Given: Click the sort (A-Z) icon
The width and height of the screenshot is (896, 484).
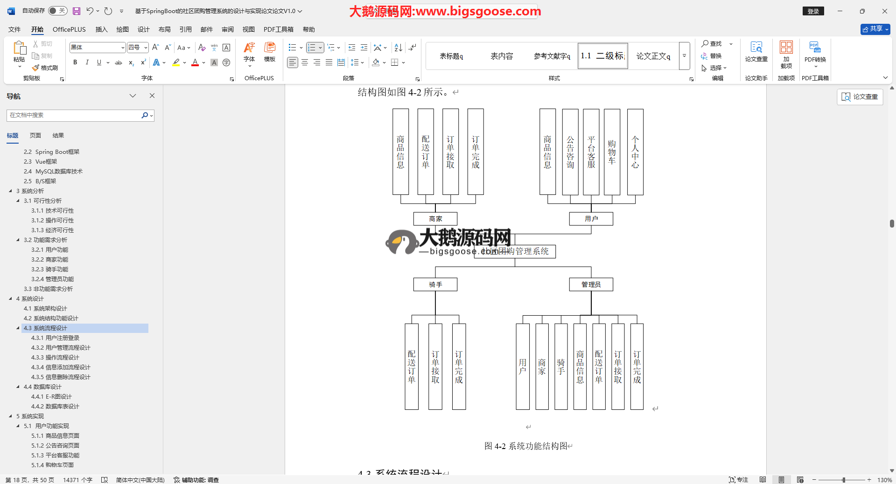Looking at the screenshot, I should [x=398, y=48].
